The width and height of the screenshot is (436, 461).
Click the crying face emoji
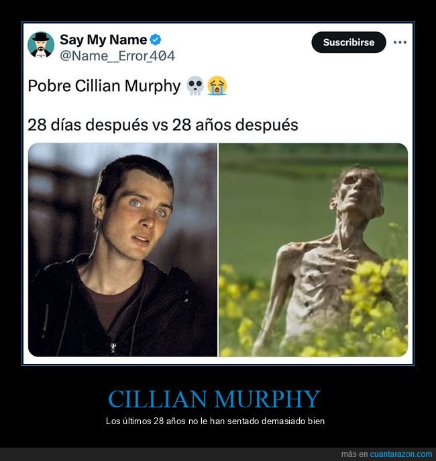(217, 86)
